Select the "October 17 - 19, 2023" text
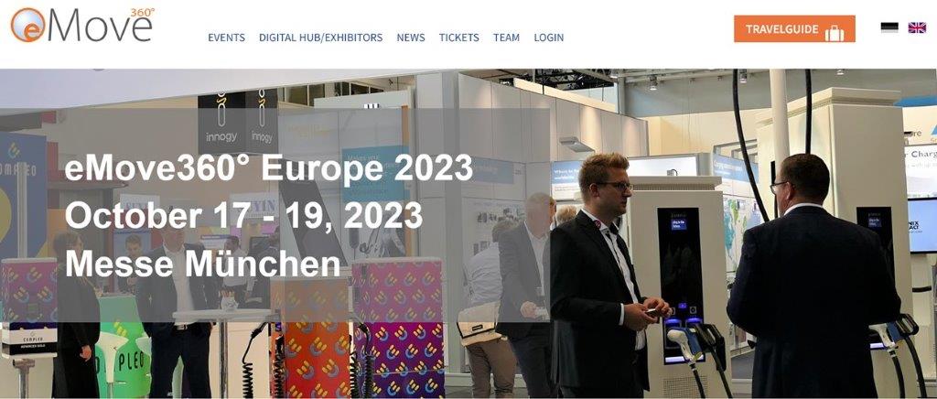The image size is (937, 399). (x=243, y=215)
